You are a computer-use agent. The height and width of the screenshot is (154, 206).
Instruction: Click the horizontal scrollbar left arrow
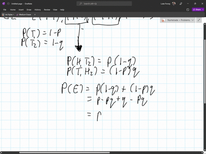coord(1,153)
